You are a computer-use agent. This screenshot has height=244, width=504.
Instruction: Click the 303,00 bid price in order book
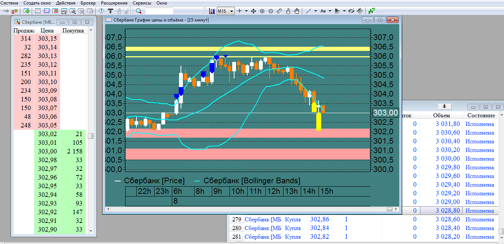pyautogui.click(x=47, y=151)
